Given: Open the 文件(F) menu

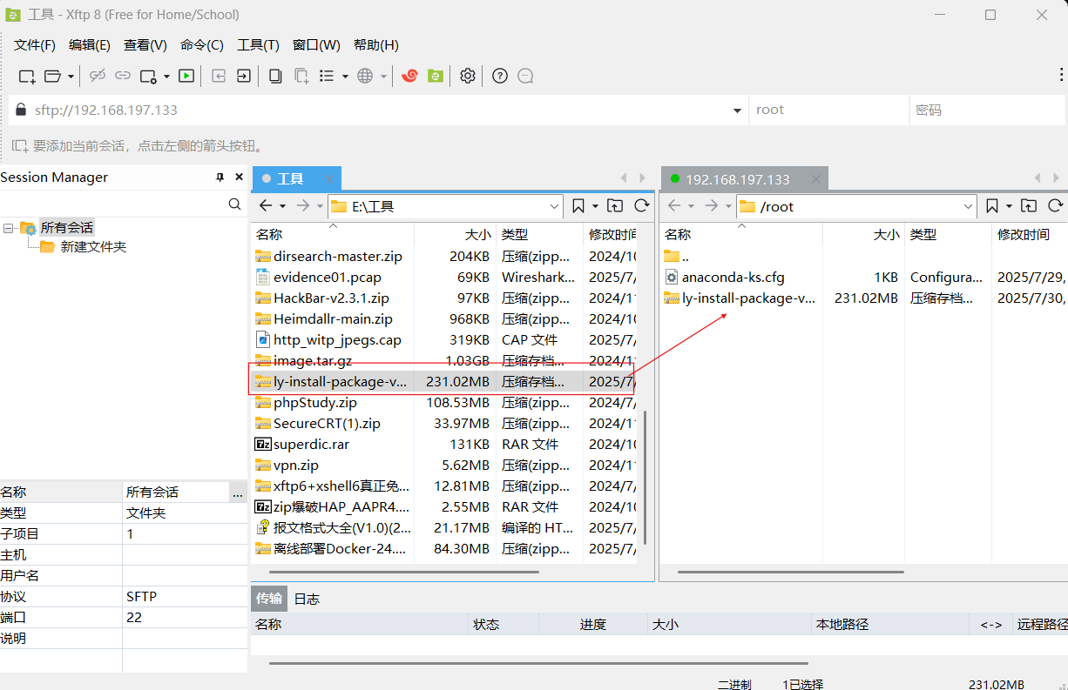Looking at the screenshot, I should pyautogui.click(x=35, y=45).
